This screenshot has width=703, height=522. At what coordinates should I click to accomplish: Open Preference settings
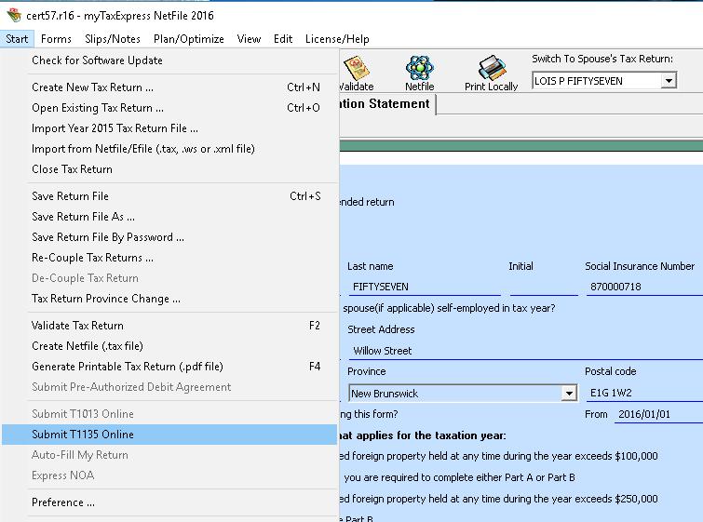click(x=169, y=502)
